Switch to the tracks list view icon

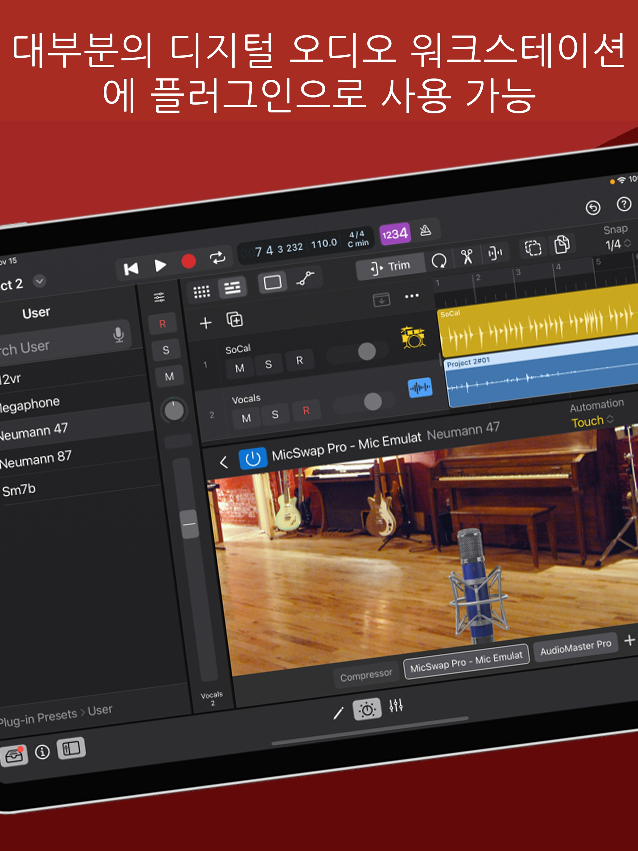point(232,288)
